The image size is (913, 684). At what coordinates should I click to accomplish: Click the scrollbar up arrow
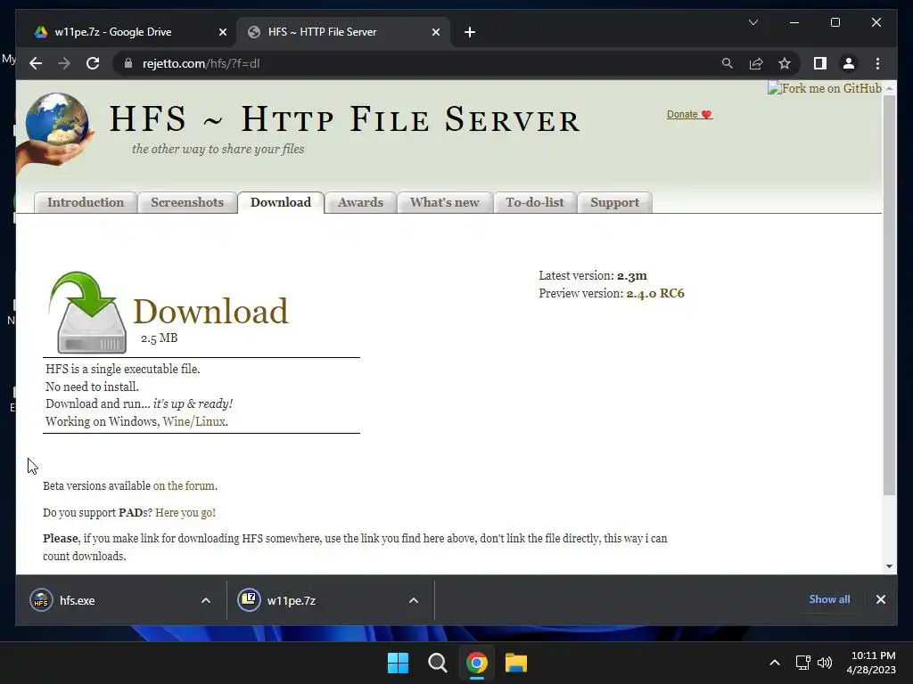pos(889,88)
